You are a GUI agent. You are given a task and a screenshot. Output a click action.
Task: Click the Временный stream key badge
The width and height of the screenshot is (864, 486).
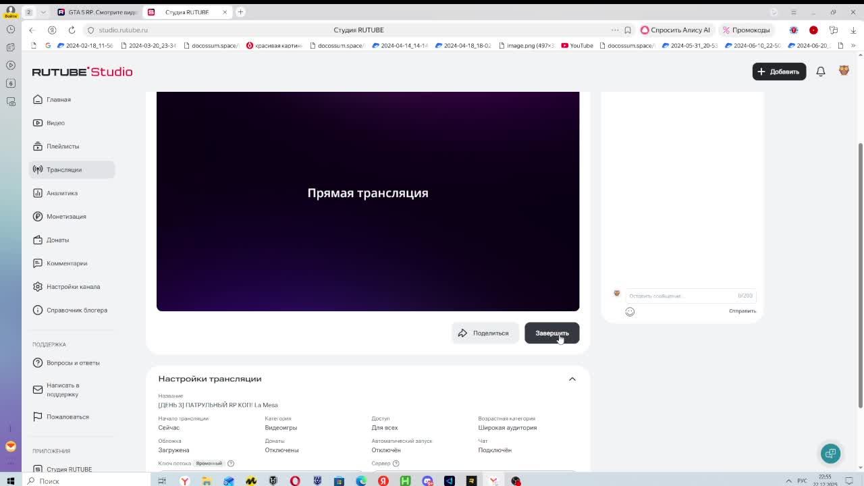[x=209, y=463]
